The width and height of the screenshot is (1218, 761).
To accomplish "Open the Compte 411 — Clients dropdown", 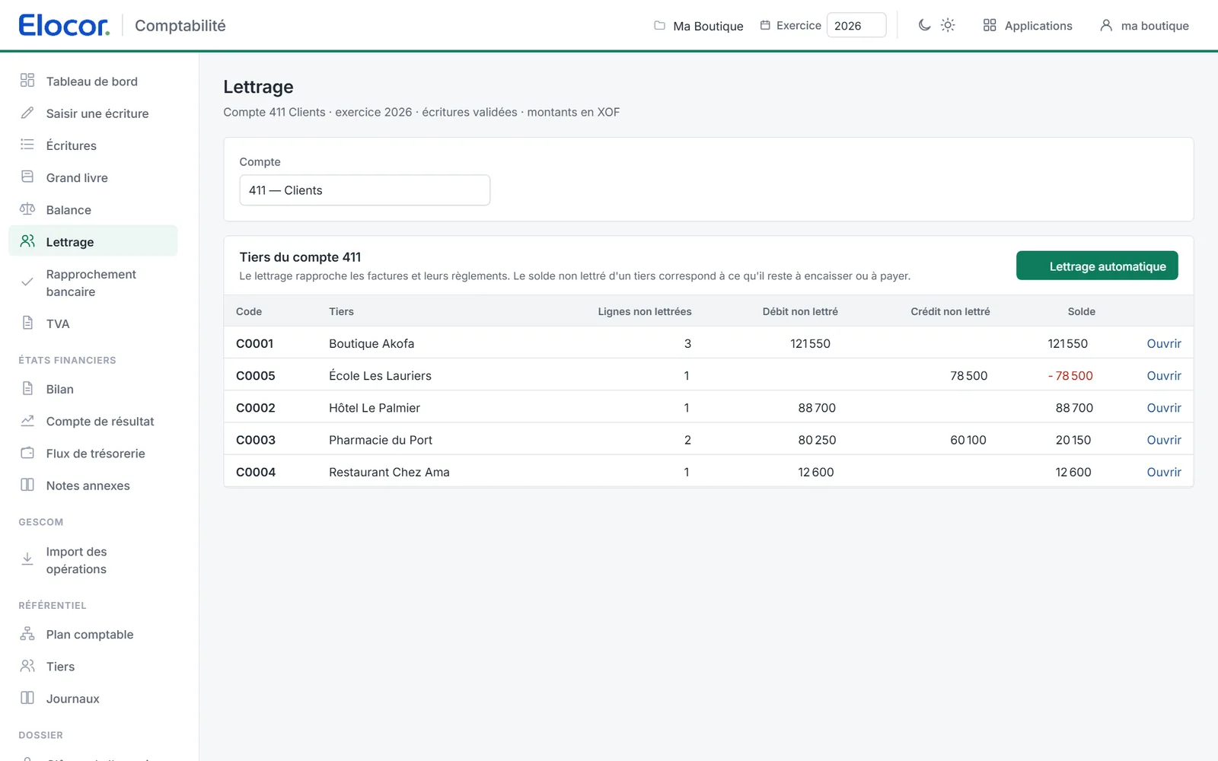I will pos(365,190).
